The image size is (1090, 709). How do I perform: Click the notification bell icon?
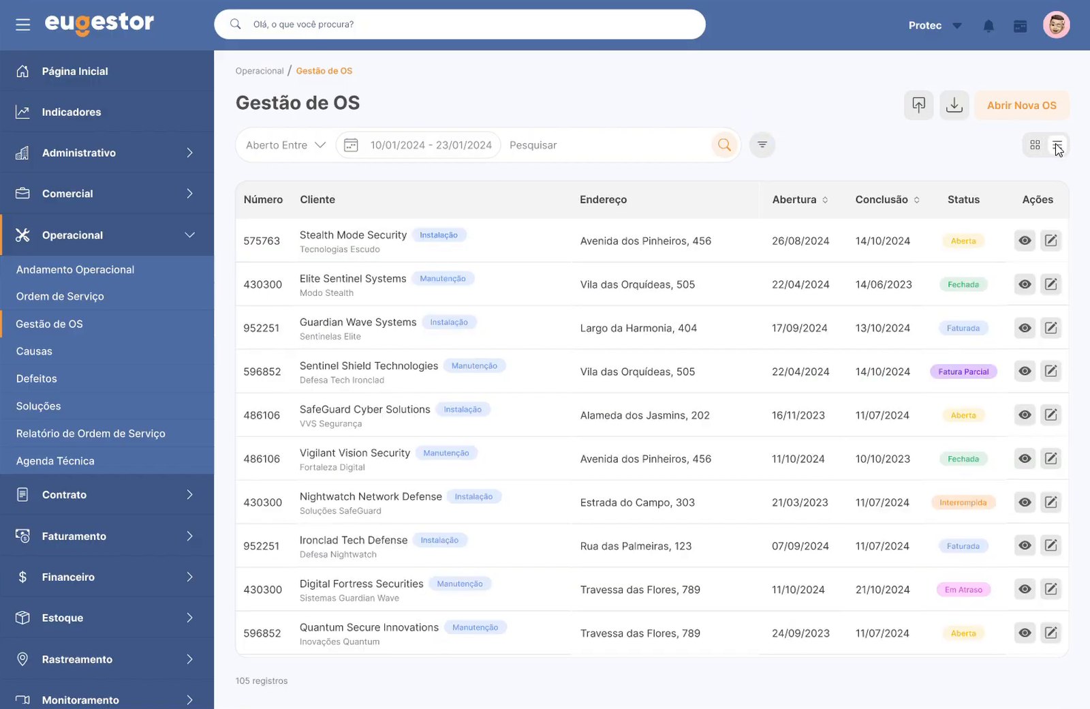(988, 26)
